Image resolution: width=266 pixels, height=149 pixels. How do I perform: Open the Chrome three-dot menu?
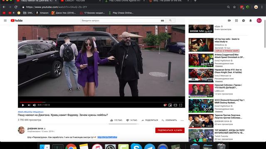pos(262,7)
